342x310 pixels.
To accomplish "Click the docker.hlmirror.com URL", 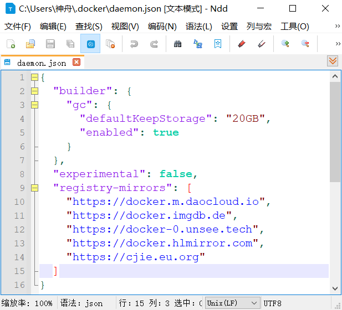I will pos(162,243).
